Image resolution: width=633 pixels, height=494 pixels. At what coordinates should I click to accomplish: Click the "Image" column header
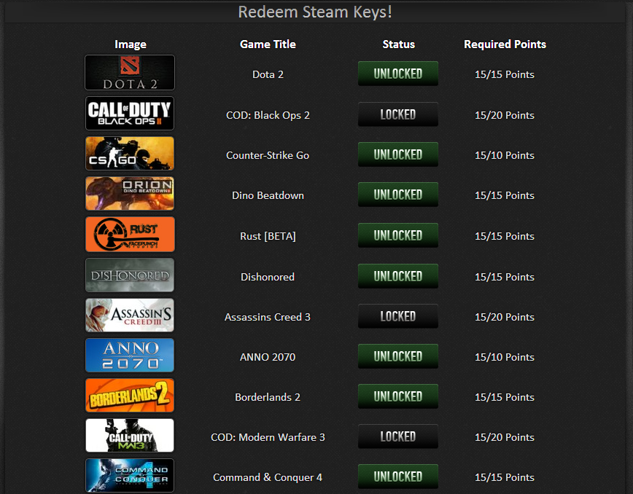(131, 44)
